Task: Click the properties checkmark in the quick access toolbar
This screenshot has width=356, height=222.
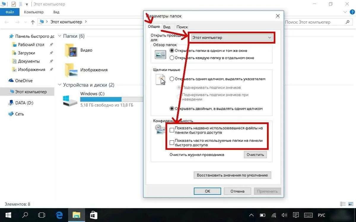Action: pyautogui.click(x=14, y=4)
